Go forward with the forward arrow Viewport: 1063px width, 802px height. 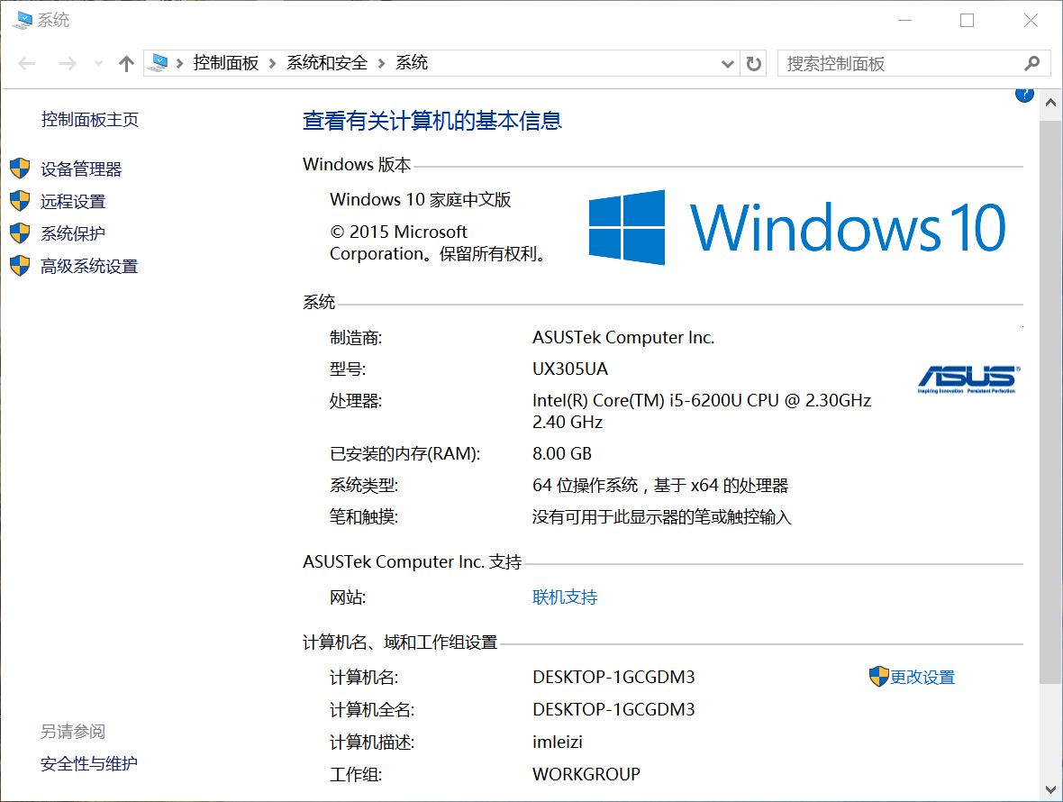point(68,64)
